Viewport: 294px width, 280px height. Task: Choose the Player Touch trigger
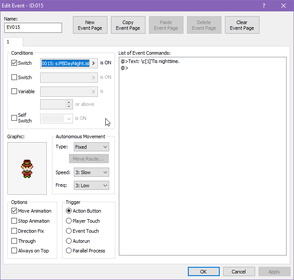click(69, 221)
